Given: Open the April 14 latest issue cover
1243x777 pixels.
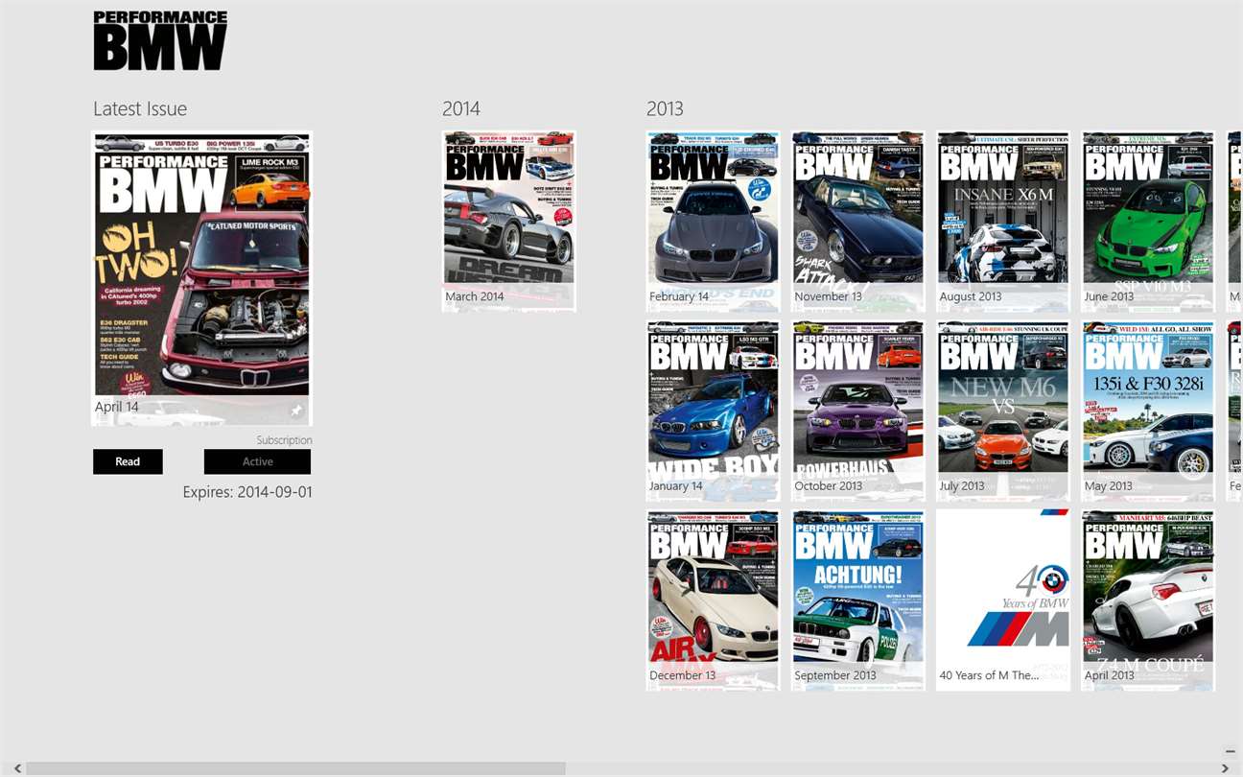Looking at the screenshot, I should point(201,278).
